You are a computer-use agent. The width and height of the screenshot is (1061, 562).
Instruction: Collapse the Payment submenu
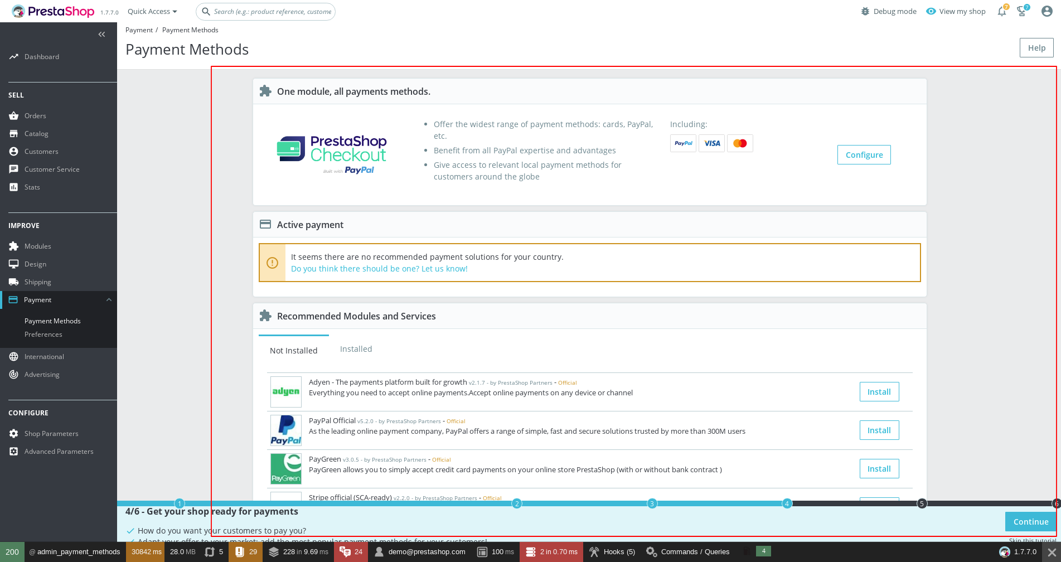(109, 299)
